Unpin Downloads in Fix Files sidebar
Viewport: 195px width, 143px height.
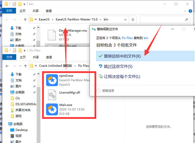[x=34, y=75]
